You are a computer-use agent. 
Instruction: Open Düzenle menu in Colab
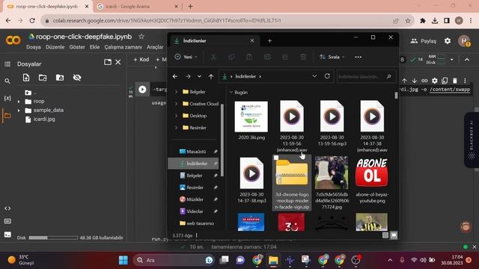click(x=55, y=47)
